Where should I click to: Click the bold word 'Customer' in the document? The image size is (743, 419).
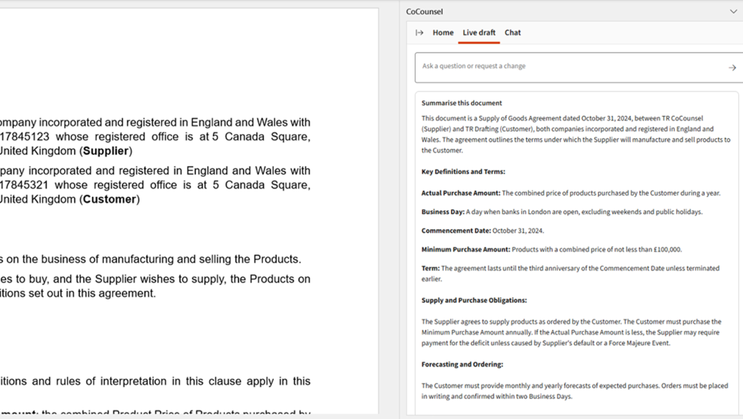109,199
